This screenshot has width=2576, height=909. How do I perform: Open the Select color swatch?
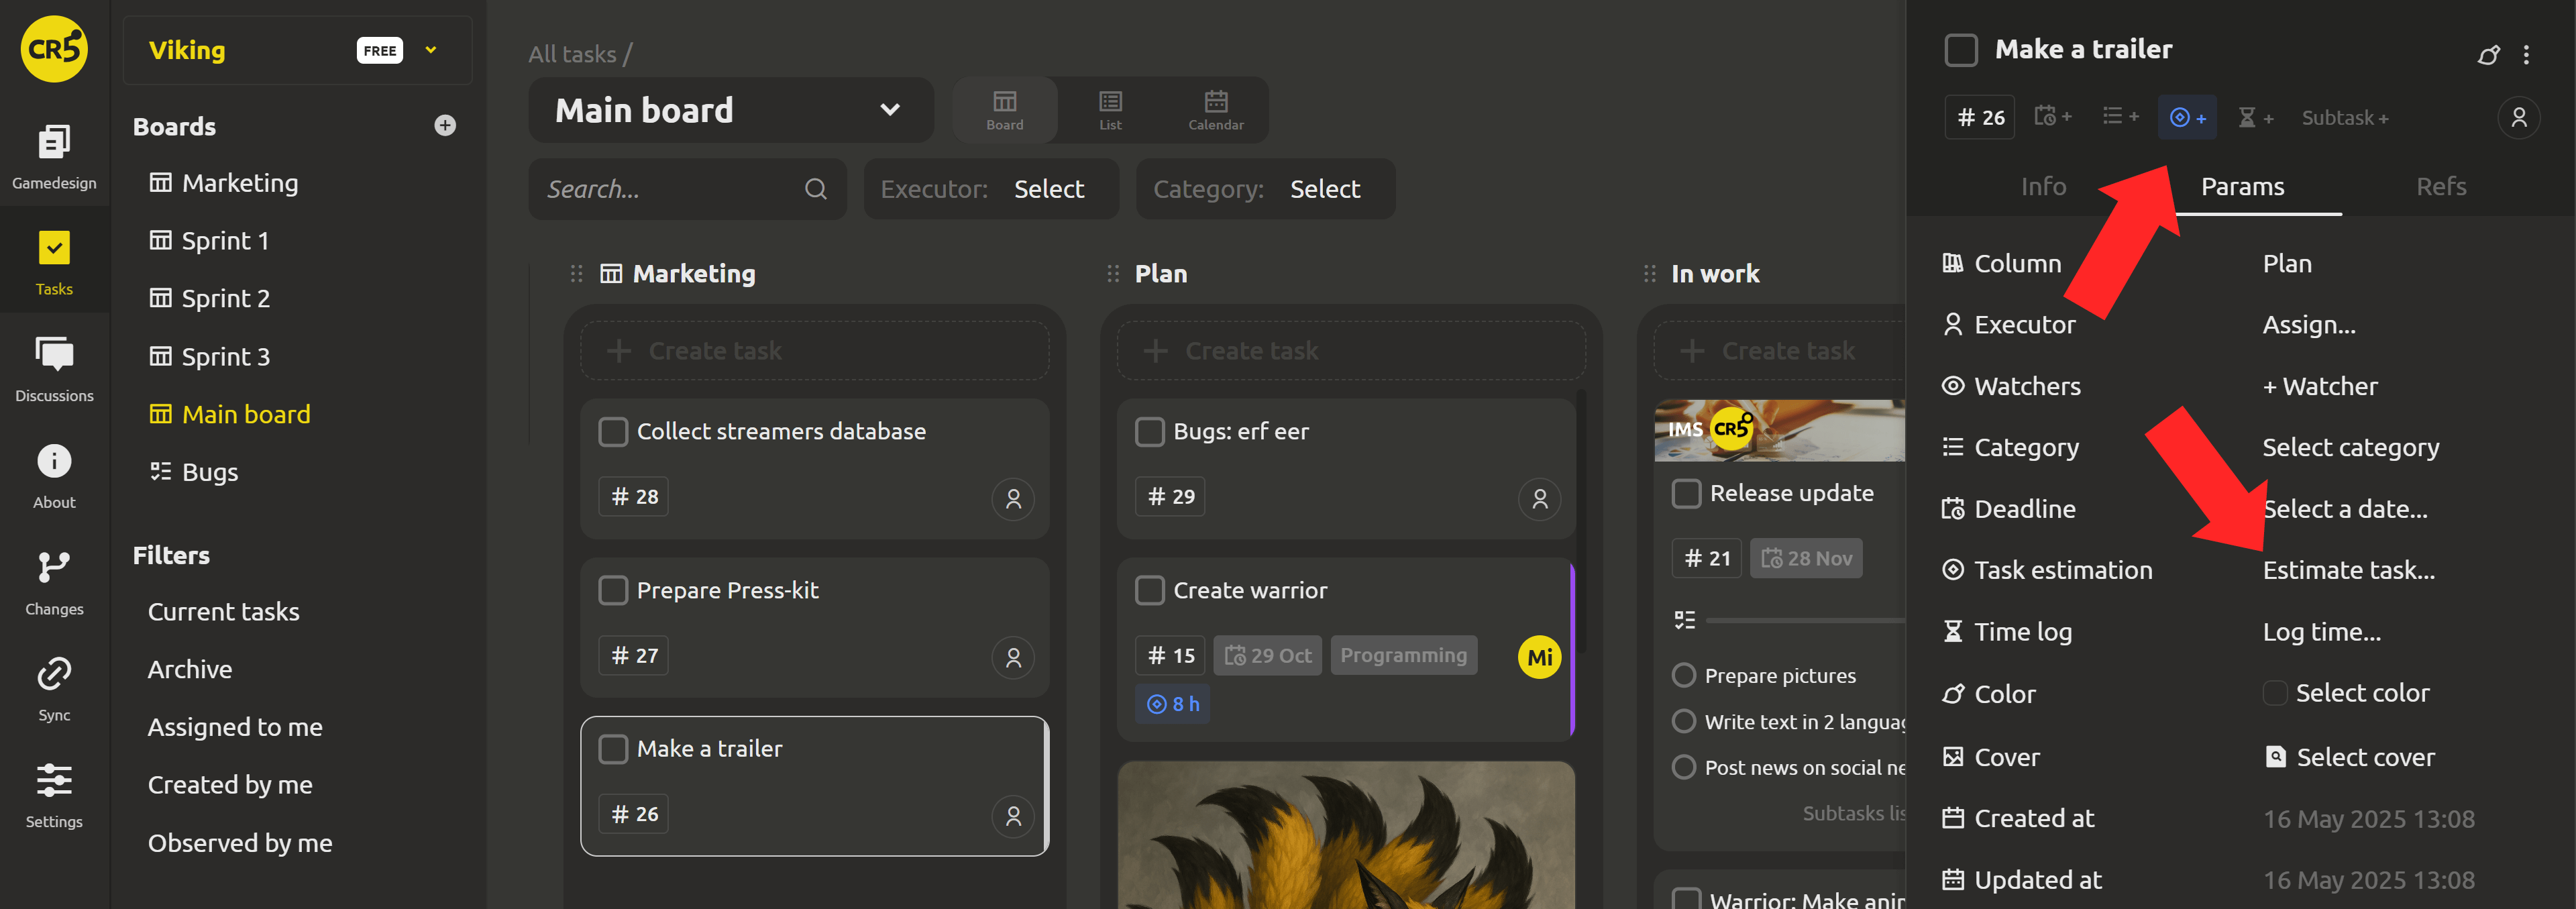2274,693
